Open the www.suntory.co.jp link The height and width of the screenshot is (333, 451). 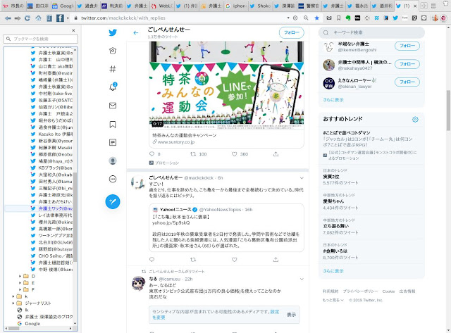pyautogui.click(x=176, y=142)
